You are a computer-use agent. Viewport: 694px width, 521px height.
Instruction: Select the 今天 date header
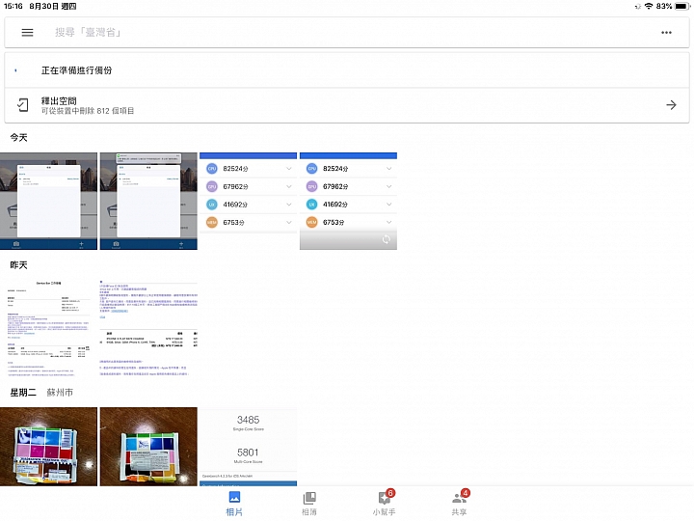pyautogui.click(x=18, y=137)
